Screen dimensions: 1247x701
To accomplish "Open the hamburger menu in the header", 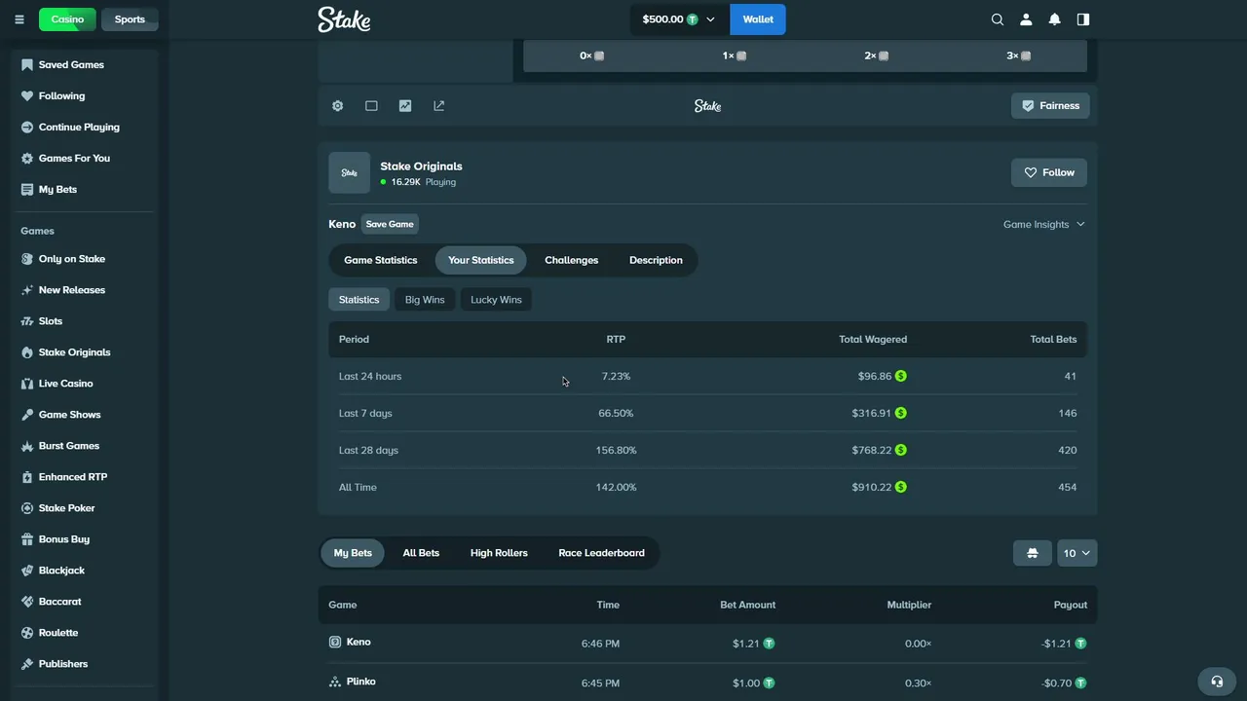I will tap(19, 19).
